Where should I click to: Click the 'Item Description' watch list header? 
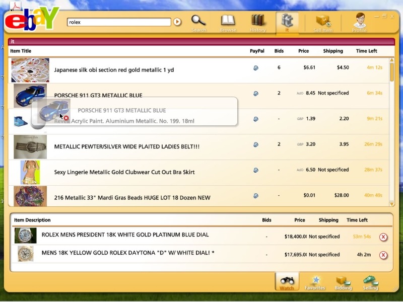pos(32,220)
